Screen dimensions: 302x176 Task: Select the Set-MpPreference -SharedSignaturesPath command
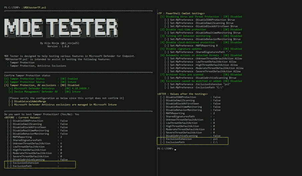coord(197,52)
